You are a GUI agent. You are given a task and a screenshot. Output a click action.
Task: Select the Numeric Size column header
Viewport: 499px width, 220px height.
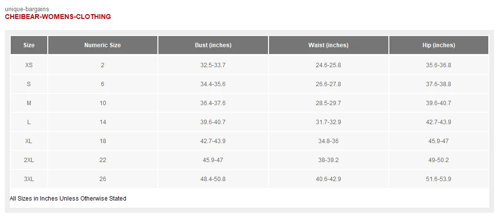(102, 45)
